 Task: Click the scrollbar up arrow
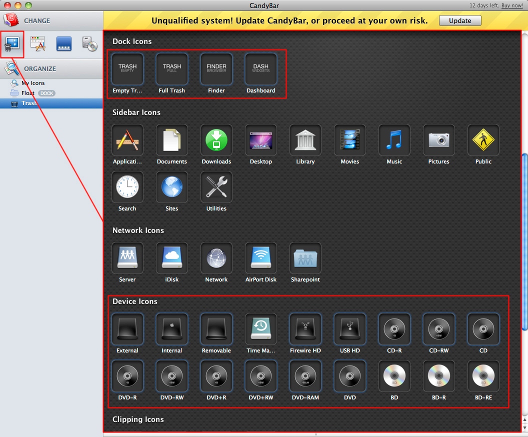tap(524, 420)
